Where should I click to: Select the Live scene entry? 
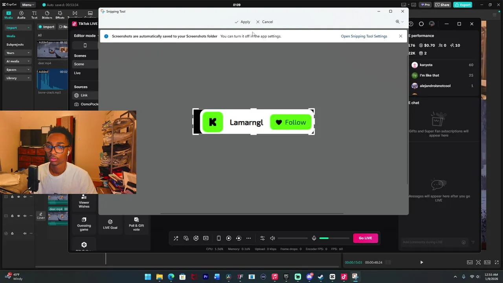pyautogui.click(x=77, y=73)
